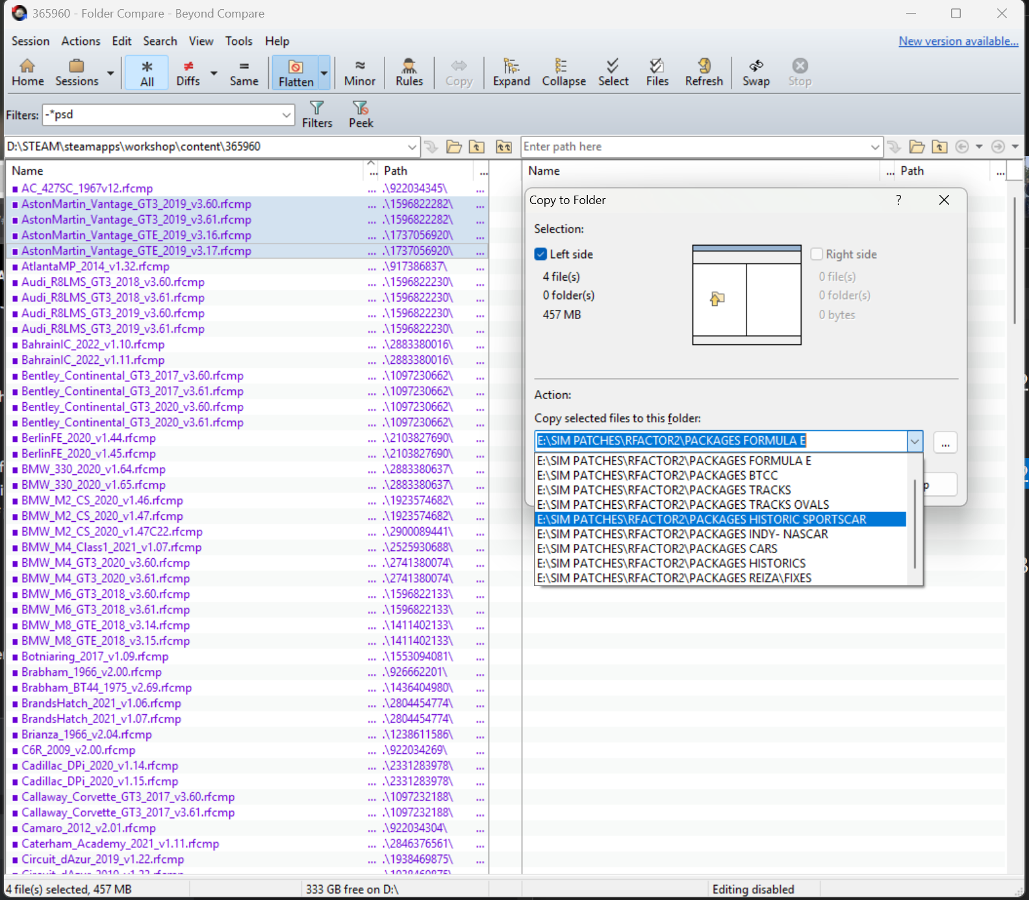Viewport: 1029px width, 900px height.
Task: Browse for left folder icon
Action: coord(454,147)
